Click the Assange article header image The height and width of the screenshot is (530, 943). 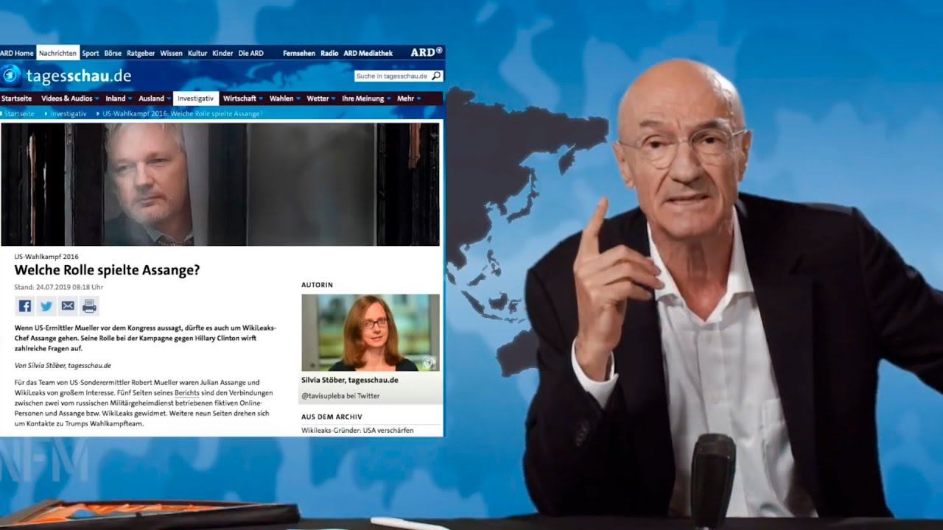tap(220, 184)
